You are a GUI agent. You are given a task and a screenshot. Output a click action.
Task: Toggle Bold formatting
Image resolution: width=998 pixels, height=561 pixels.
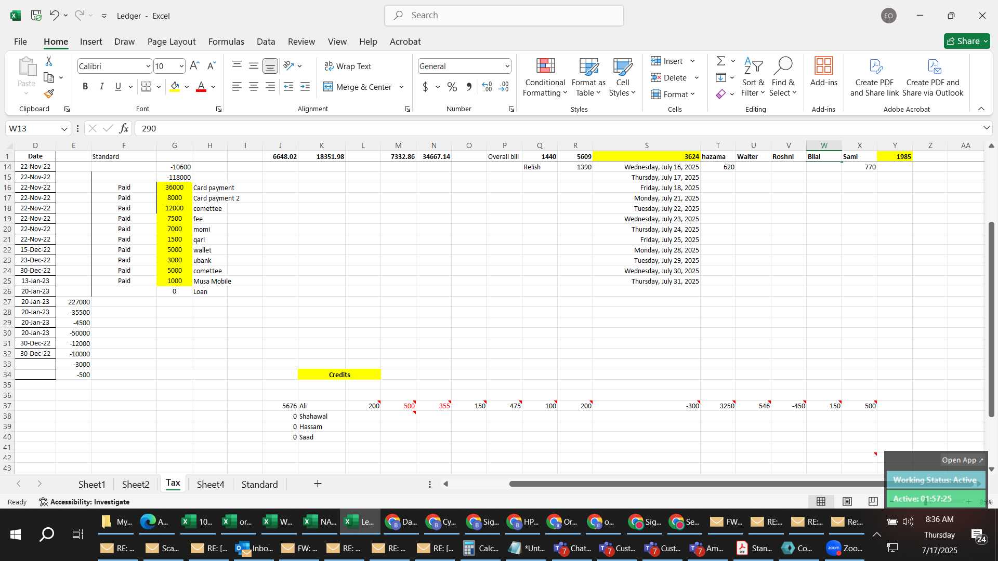[85, 87]
